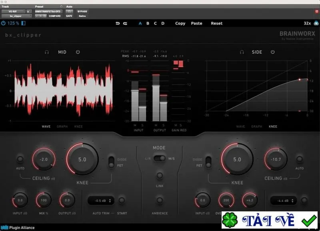Switch SIDE display to WAVE view
The image size is (320, 231).
coord(241,127)
